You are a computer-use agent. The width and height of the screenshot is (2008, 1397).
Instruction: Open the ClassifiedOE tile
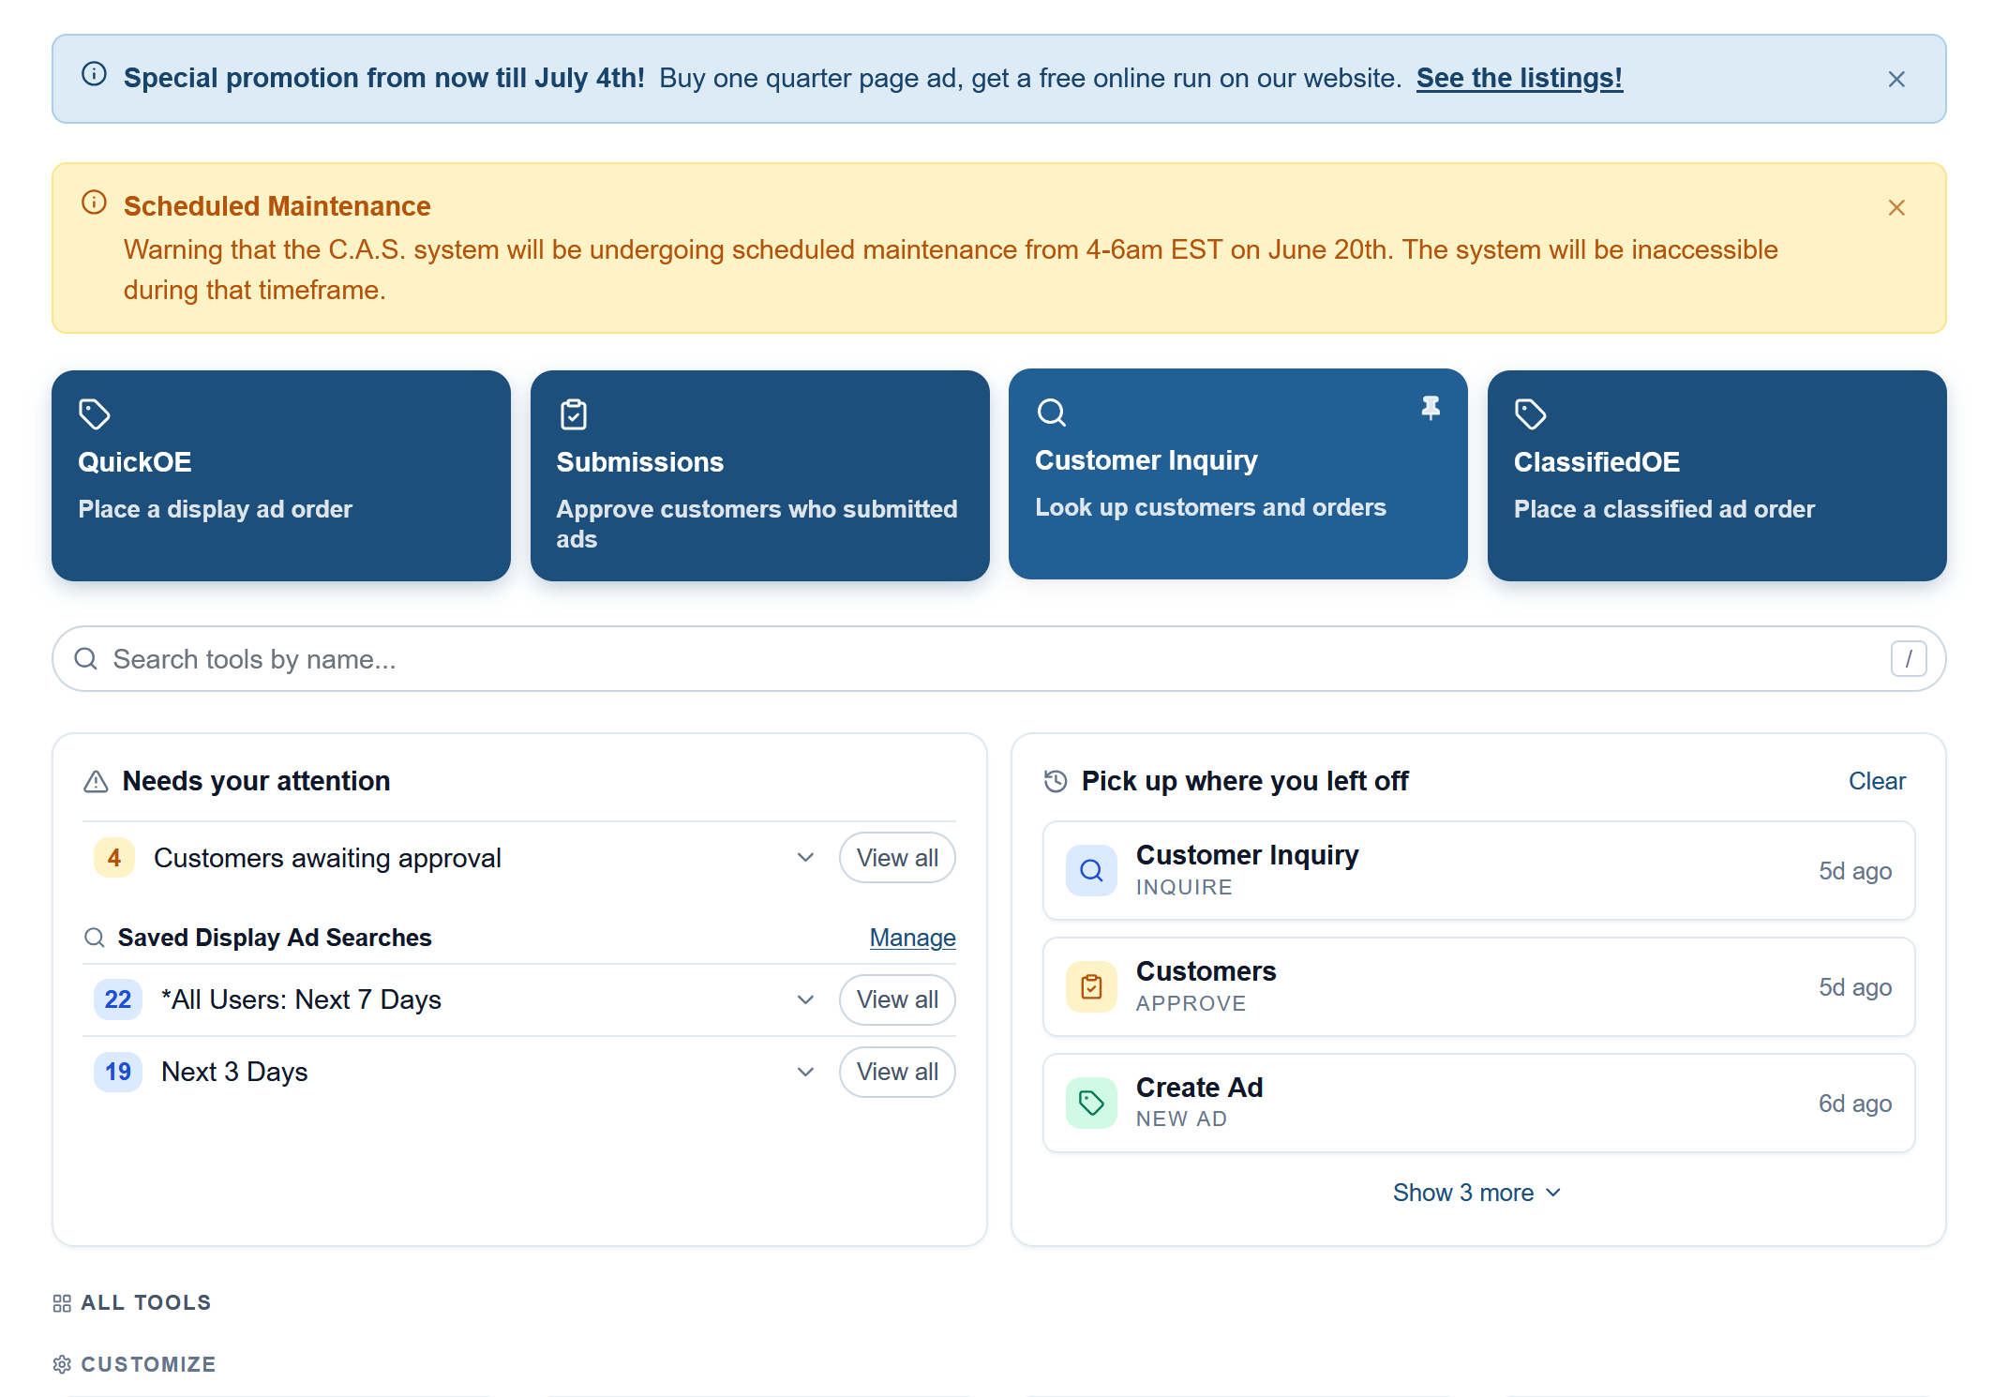1716,475
